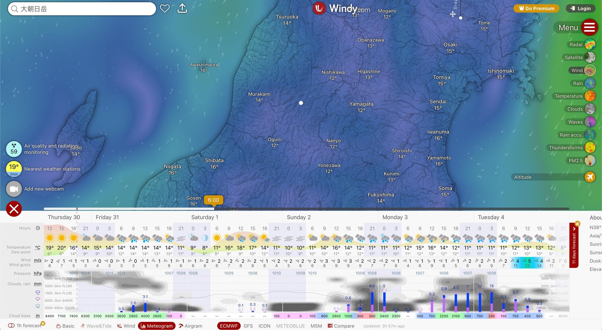Switch to the Airgram tab

point(190,326)
